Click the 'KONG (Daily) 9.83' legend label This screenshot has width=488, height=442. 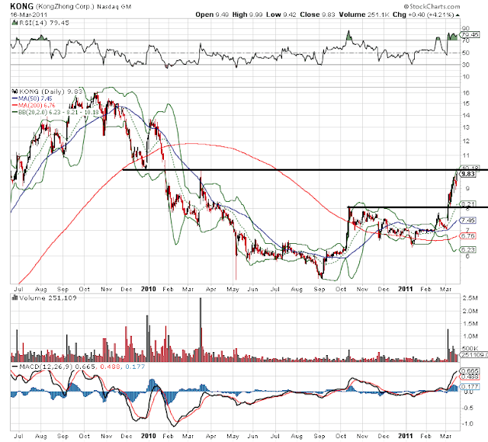click(51, 91)
